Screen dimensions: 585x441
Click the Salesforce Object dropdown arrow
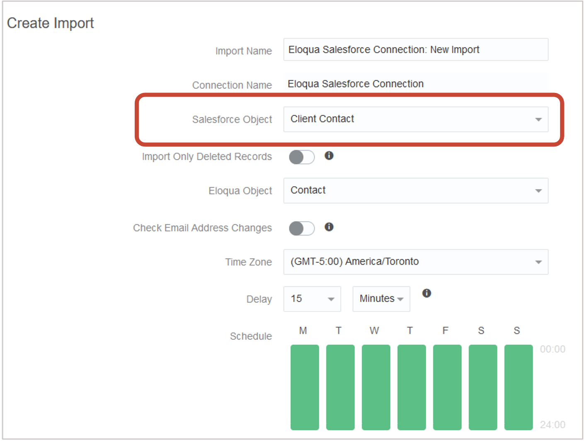pos(538,119)
